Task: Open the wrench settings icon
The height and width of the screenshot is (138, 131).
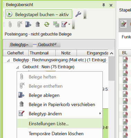Action: (x=78, y=14)
